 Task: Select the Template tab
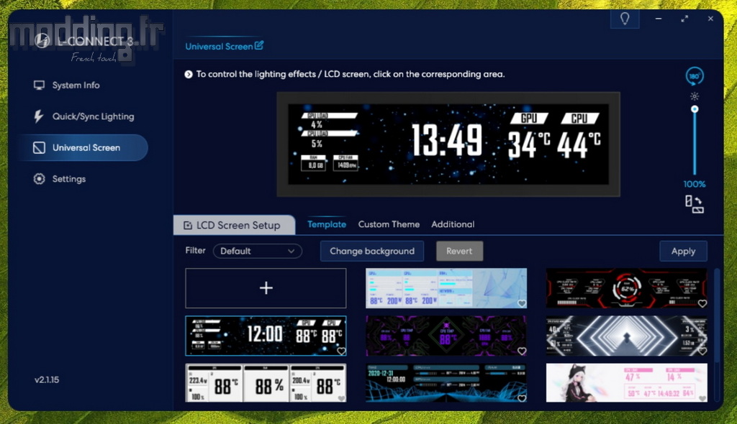tap(327, 224)
